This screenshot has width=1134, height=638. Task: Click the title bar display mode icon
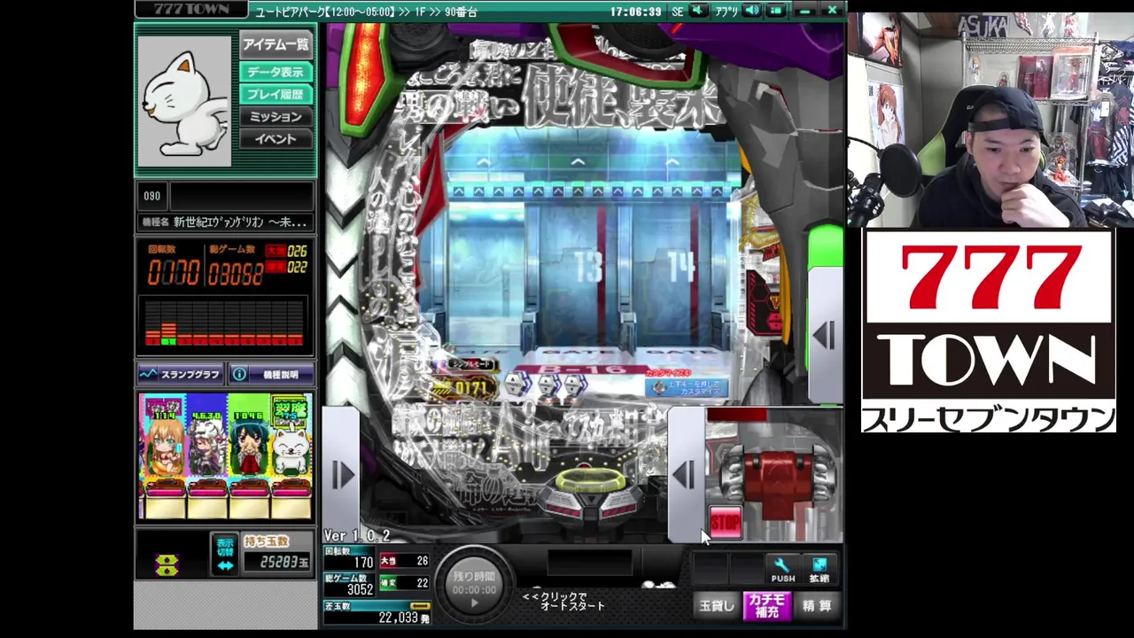pos(776,11)
